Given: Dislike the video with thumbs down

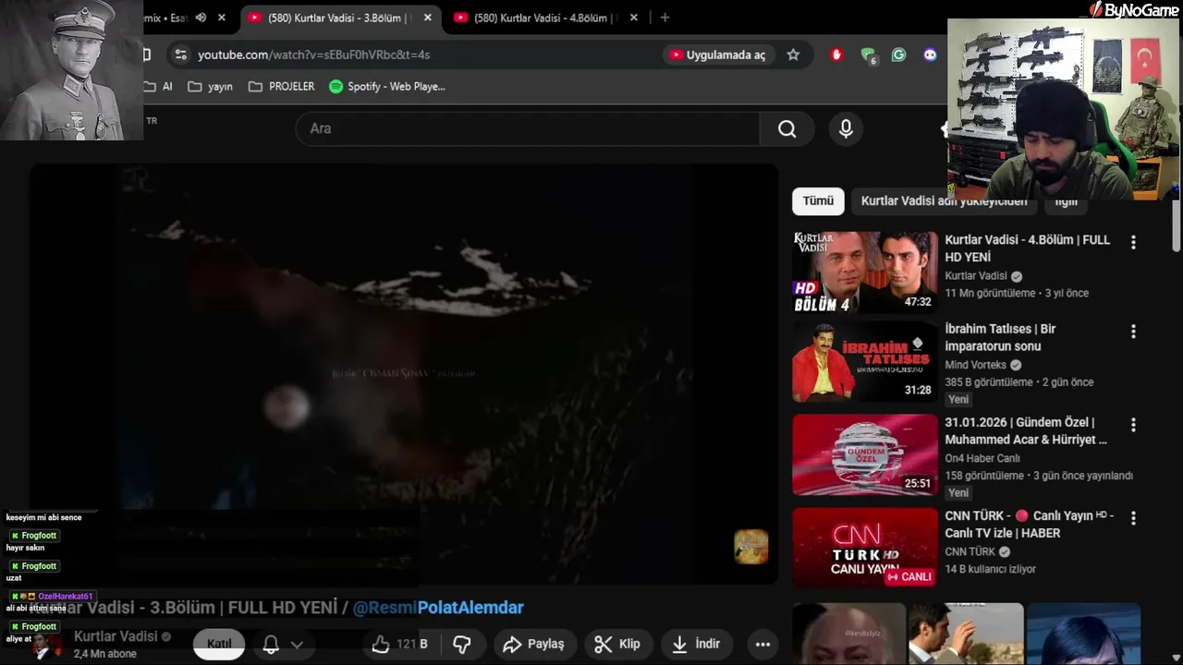Looking at the screenshot, I should [462, 644].
